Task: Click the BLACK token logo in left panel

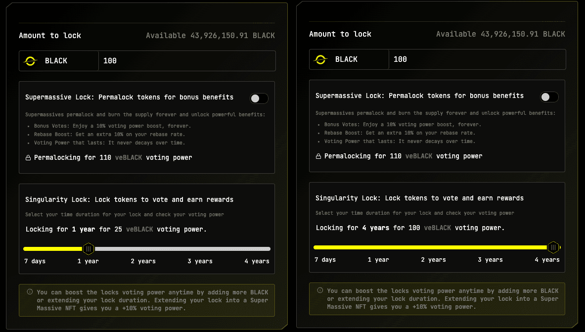Action: pyautogui.click(x=31, y=61)
